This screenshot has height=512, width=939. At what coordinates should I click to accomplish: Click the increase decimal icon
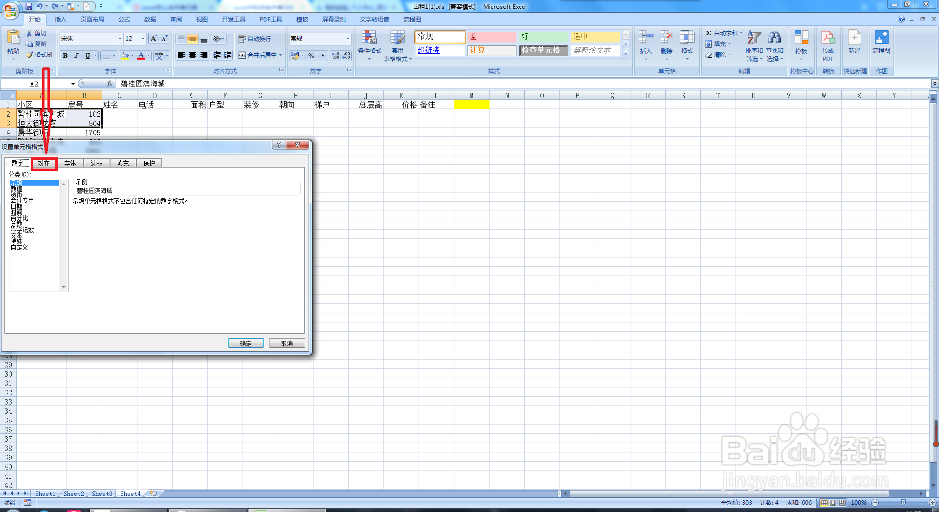(335, 56)
